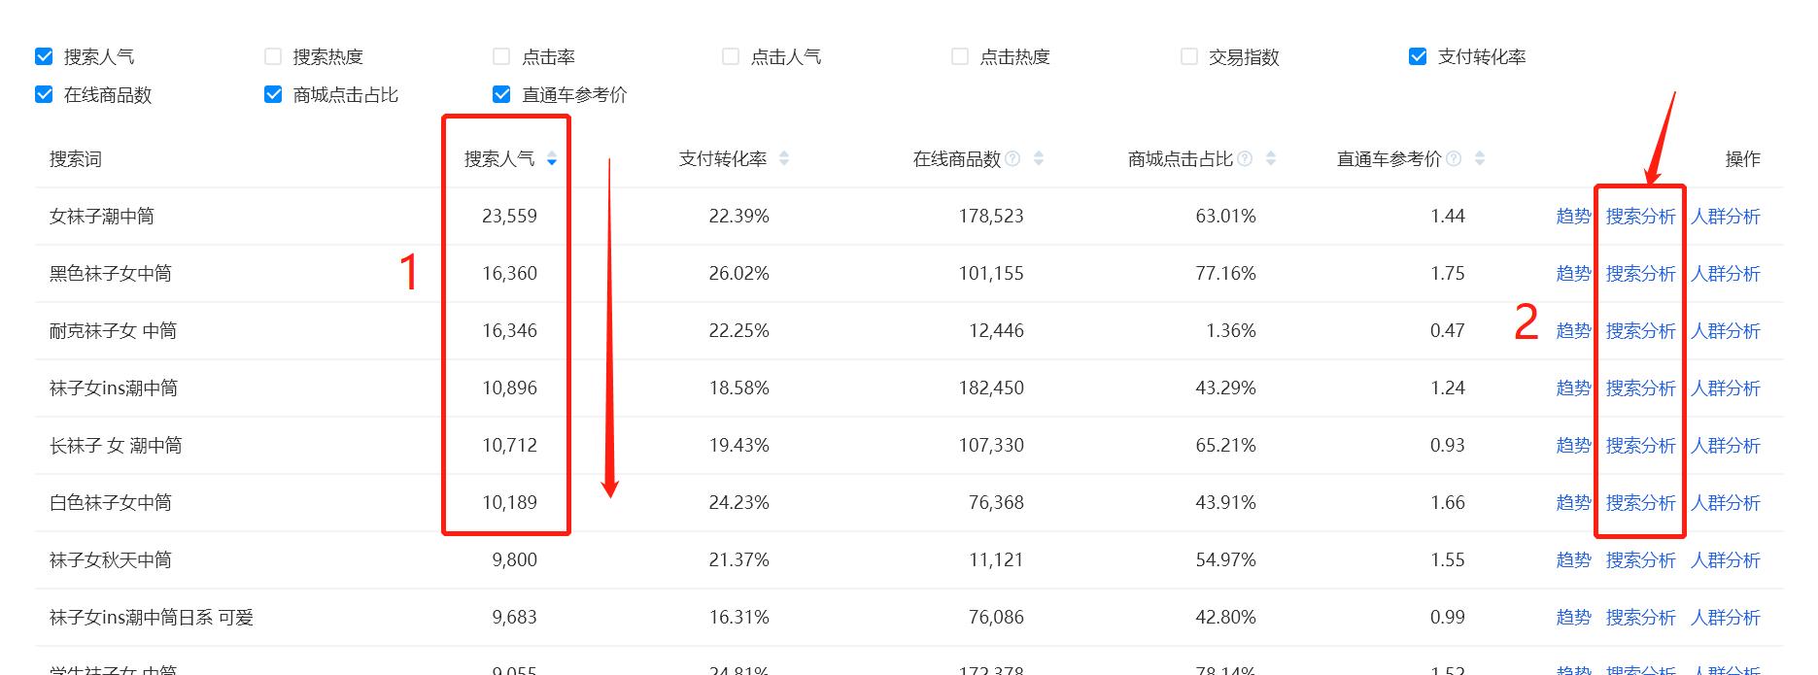The height and width of the screenshot is (675, 1818).
Task: Tick the 点击率 checkbox
Action: click(x=501, y=56)
